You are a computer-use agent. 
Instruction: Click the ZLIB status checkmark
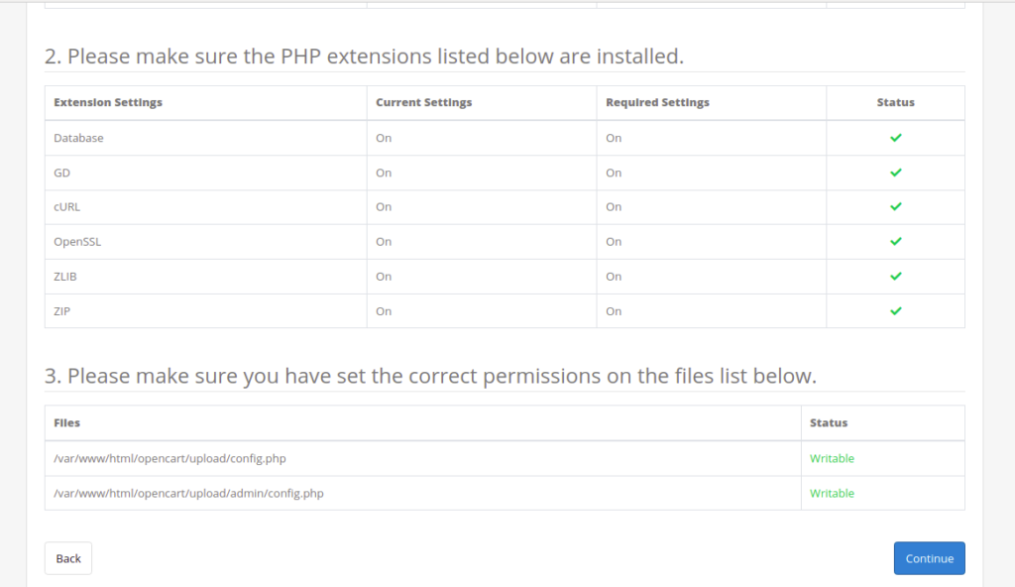(896, 276)
